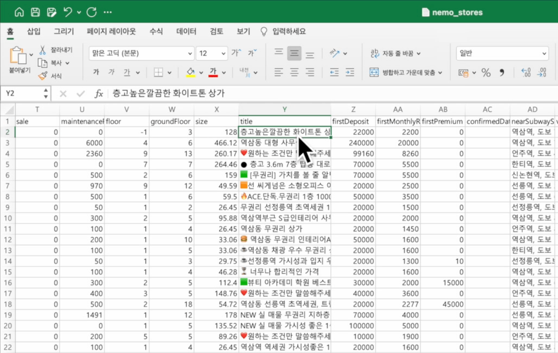Open the 맑은 고딕 font name dropdown
558x353 pixels.
click(x=190, y=53)
